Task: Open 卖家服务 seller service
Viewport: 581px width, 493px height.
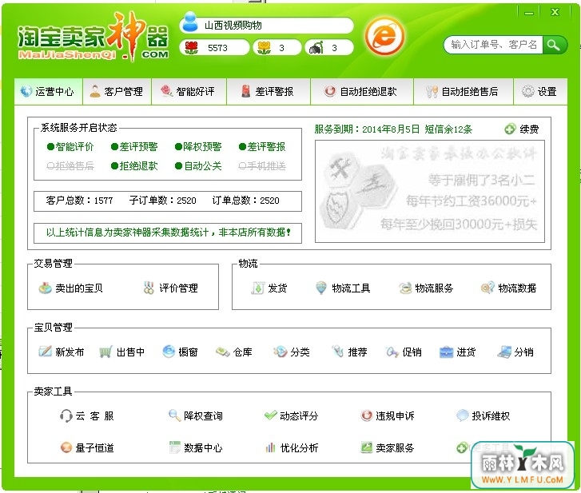Action: pyautogui.click(x=388, y=447)
